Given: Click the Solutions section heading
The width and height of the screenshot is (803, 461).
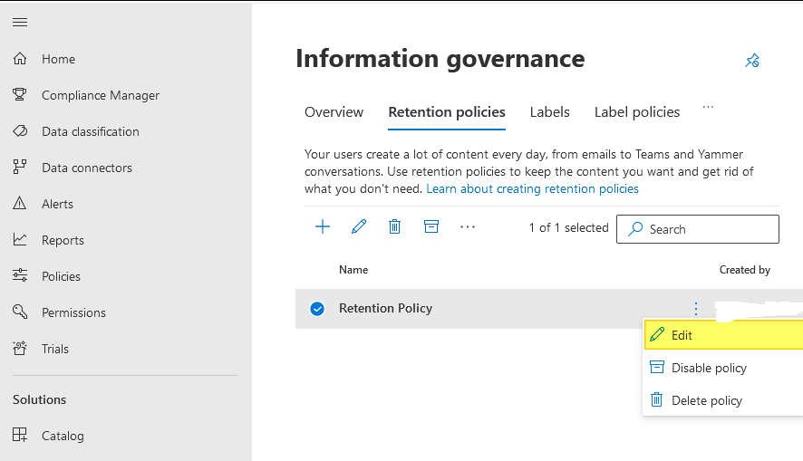Looking at the screenshot, I should (x=40, y=399).
